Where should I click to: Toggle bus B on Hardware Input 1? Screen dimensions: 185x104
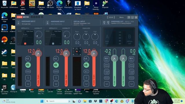28,65
